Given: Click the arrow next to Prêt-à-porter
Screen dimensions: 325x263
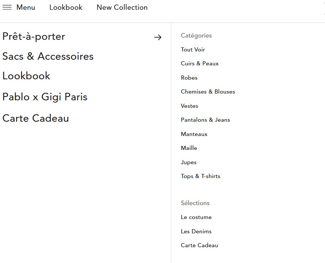Looking at the screenshot, I should [158, 37].
